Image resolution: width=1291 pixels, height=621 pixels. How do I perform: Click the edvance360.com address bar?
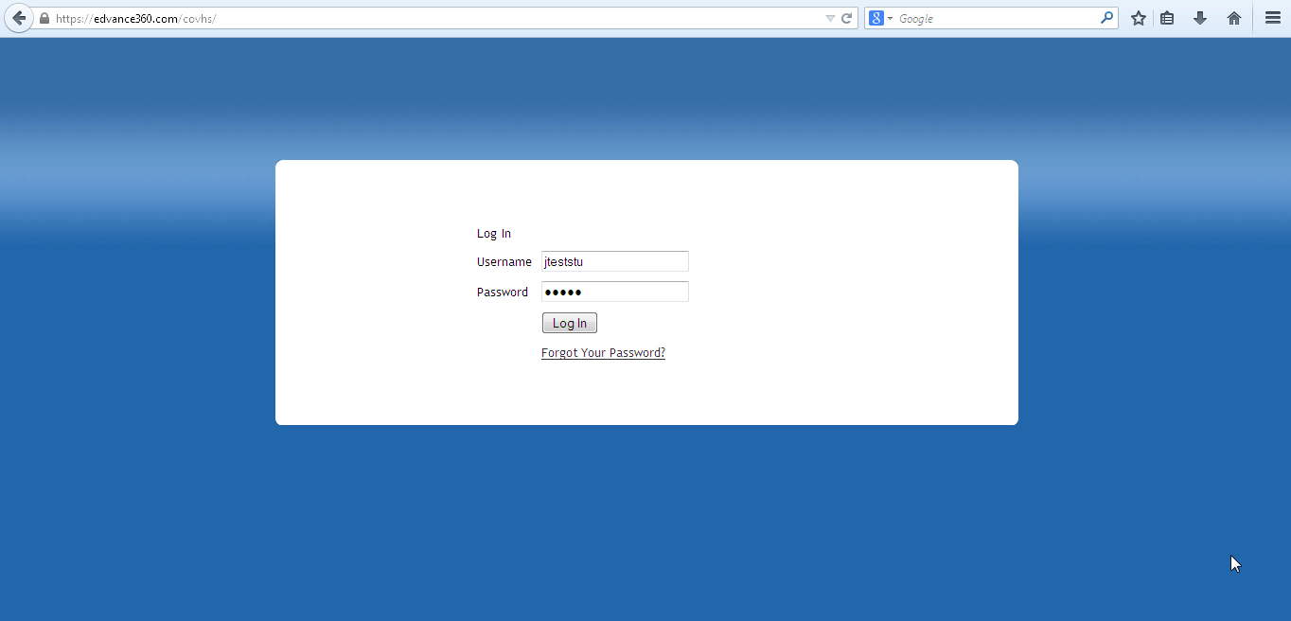[426, 18]
